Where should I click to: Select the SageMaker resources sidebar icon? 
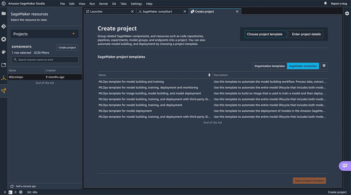coord(4,78)
